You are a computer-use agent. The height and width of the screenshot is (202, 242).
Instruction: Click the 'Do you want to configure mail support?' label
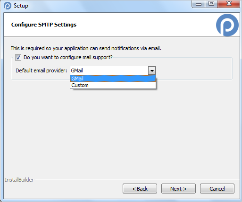68,57
